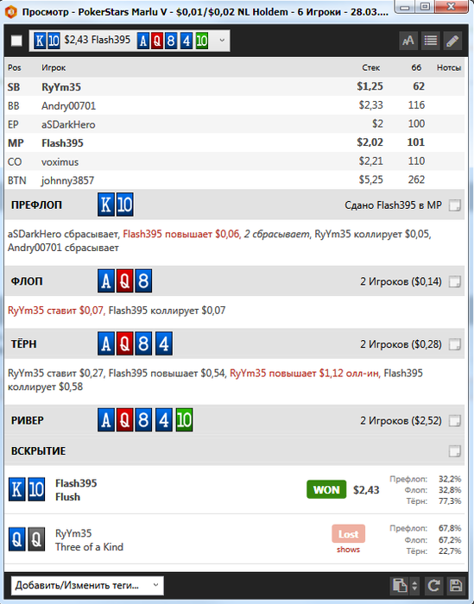
Task: Click RyYm35 повышает $1,12 олл-ин text
Action: 305,373
